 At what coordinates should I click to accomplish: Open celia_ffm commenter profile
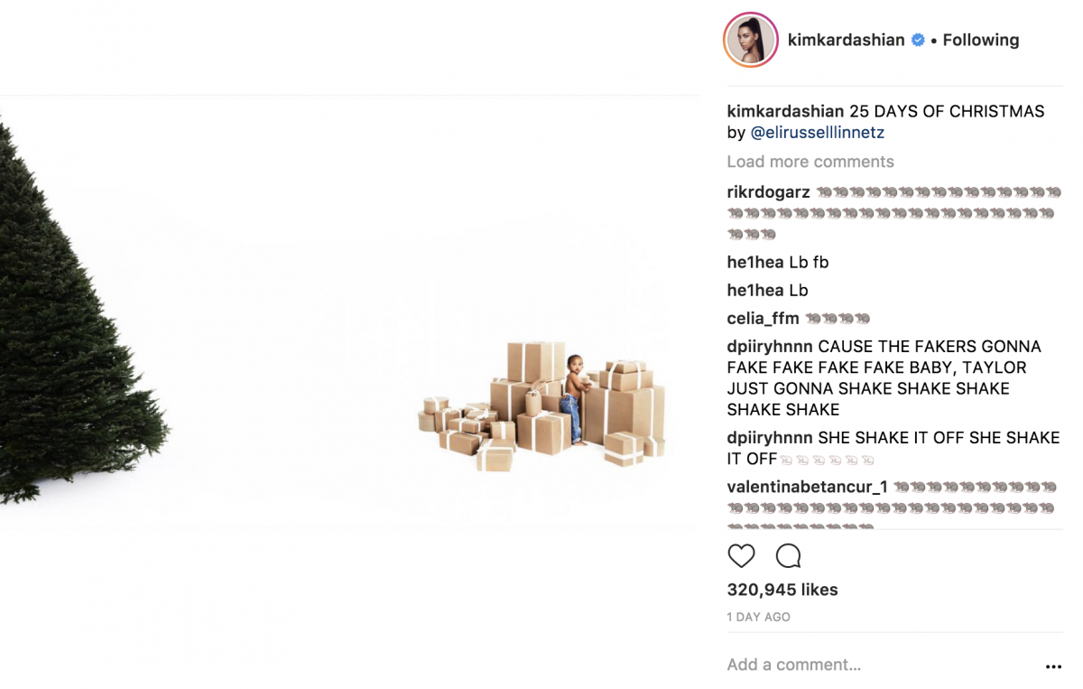(x=763, y=318)
